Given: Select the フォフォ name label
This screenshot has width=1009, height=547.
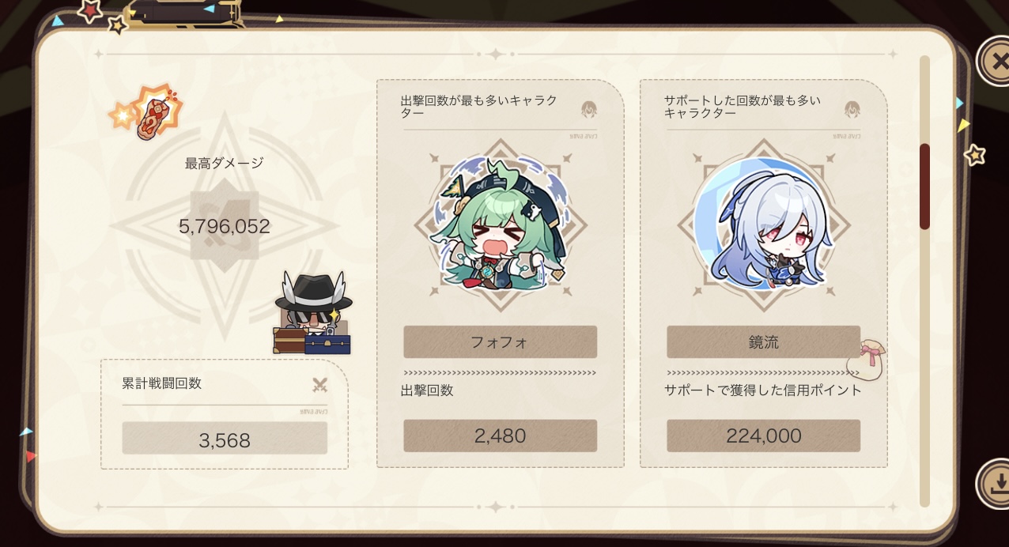Looking at the screenshot, I should 500,342.
